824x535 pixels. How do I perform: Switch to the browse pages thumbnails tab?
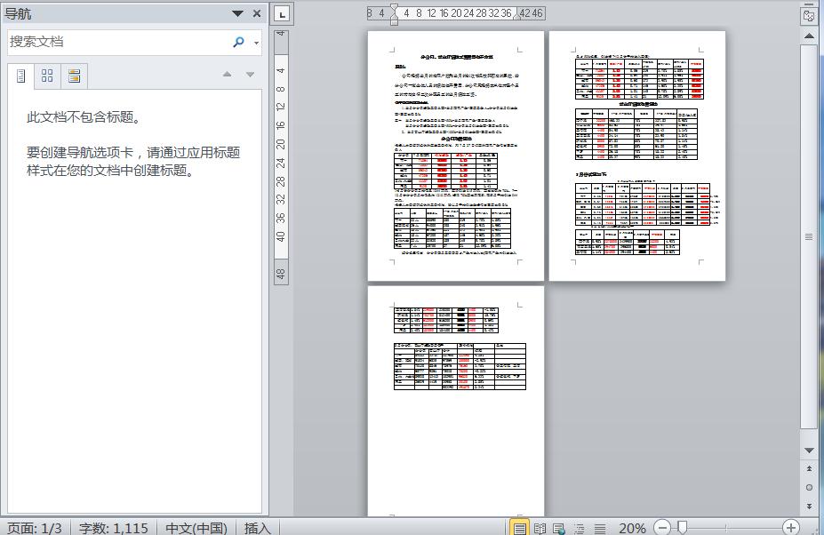pos(48,76)
